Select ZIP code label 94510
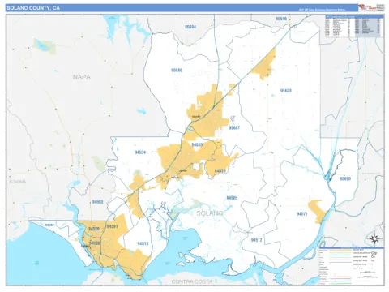Screen dimensions: 389x292 tap(143, 243)
